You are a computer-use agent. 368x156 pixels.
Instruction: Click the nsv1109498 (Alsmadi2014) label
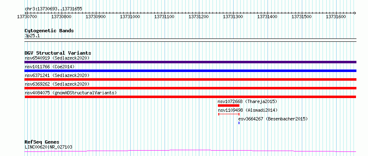point(248,110)
